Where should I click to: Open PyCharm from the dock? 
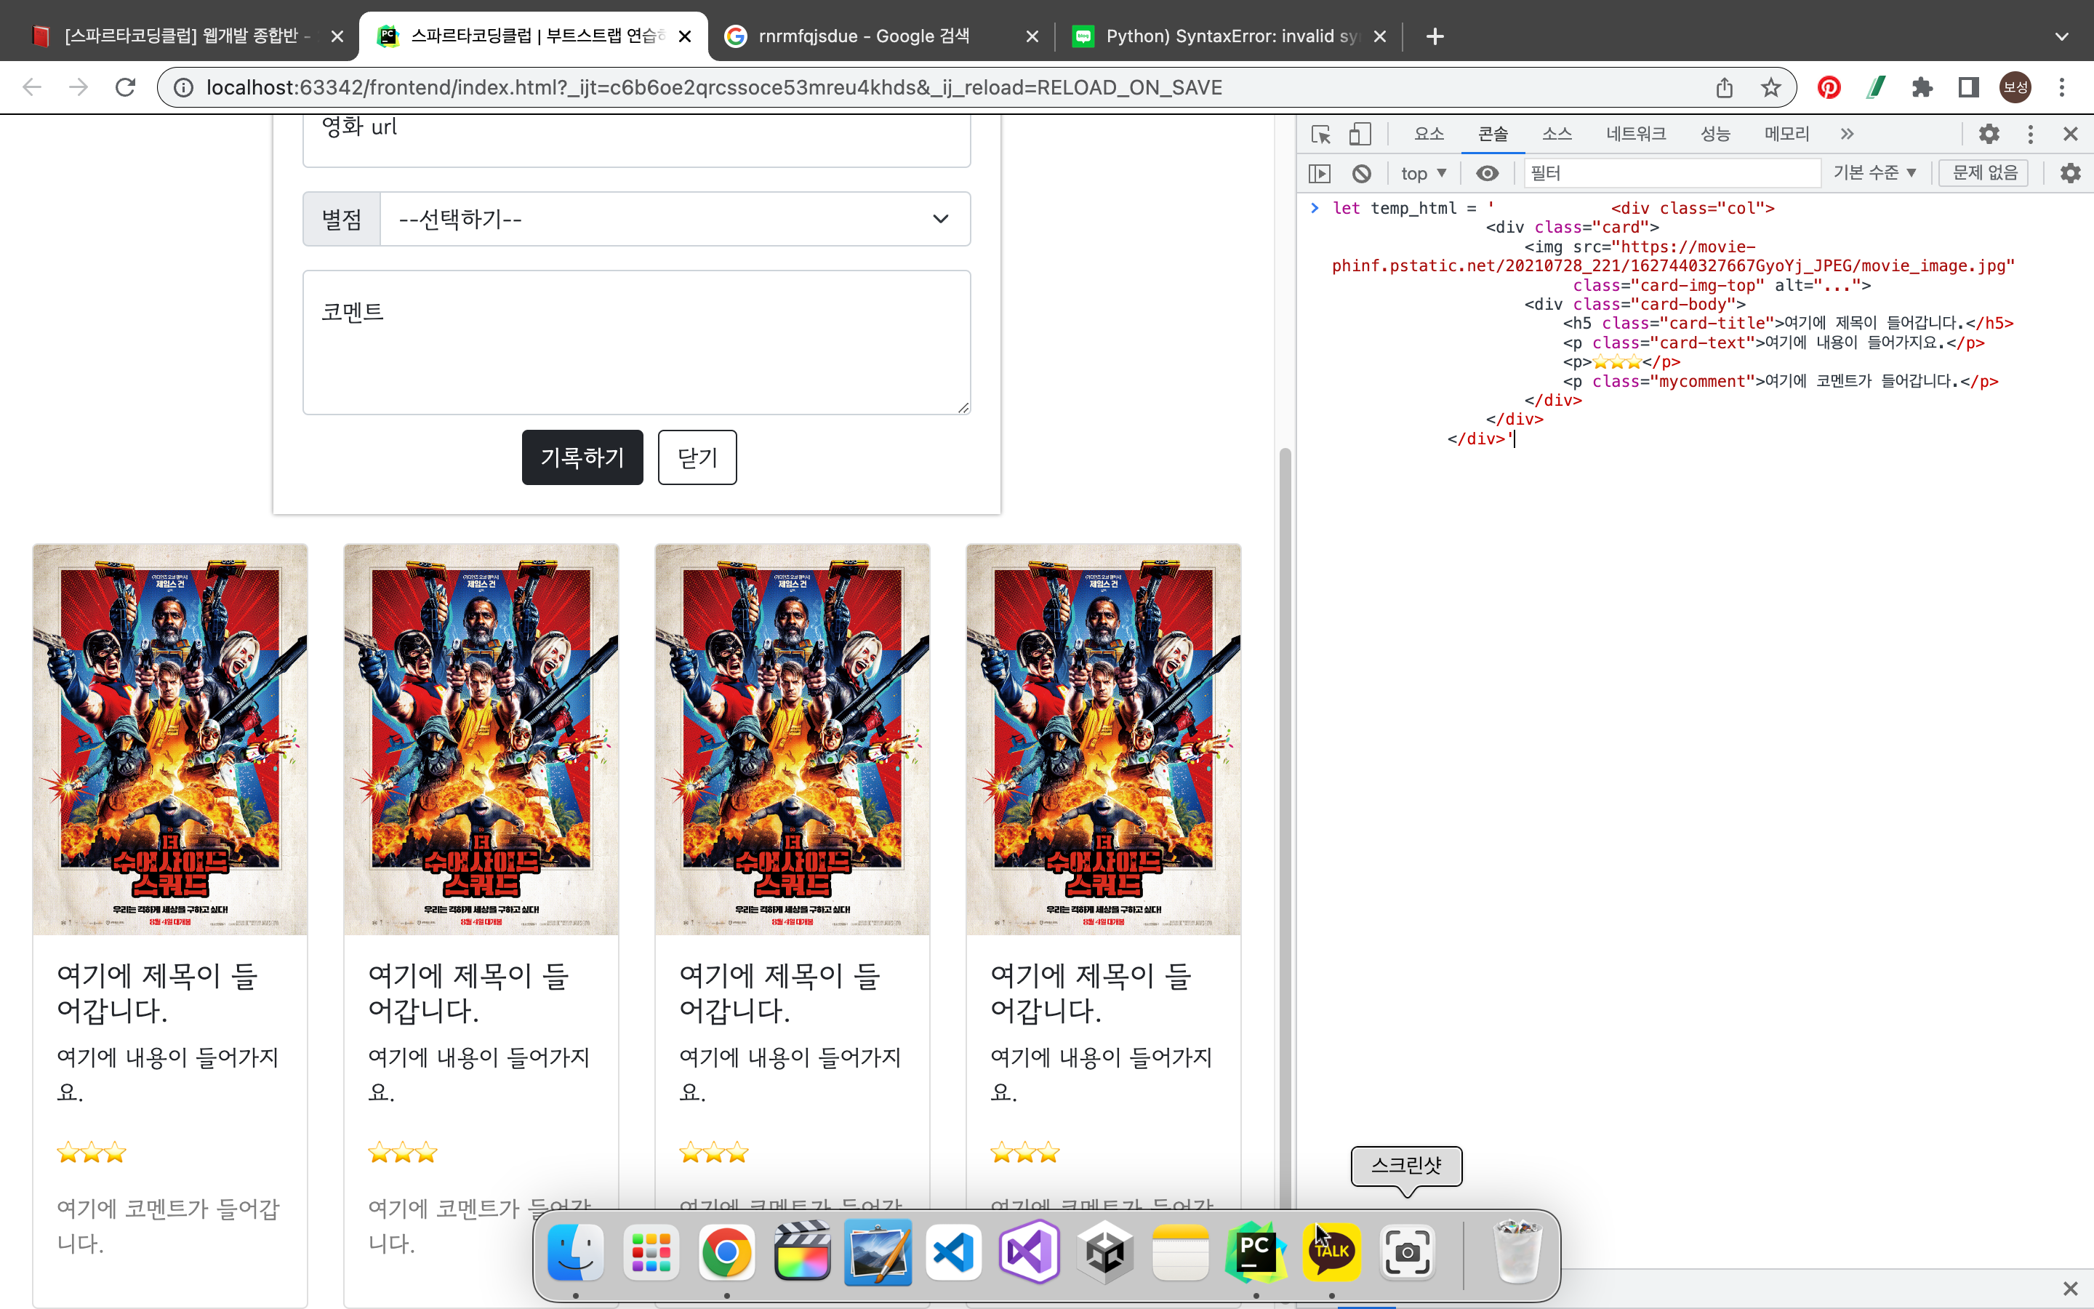pos(1256,1252)
